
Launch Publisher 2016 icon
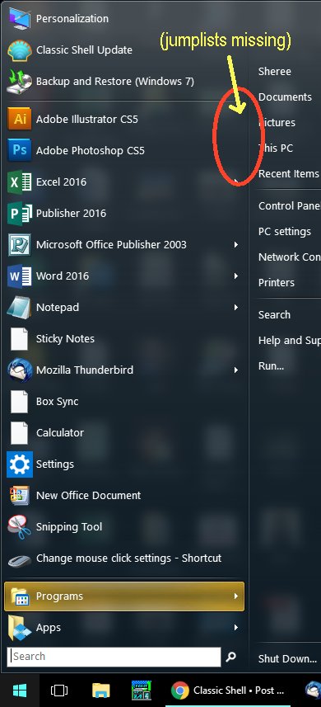tap(19, 214)
